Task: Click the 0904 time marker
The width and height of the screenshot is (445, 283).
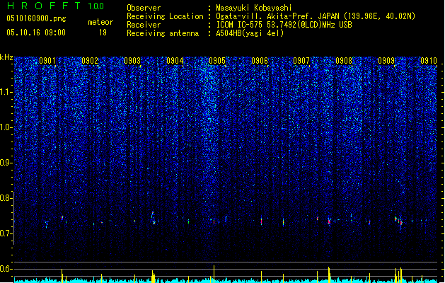Action: (x=175, y=61)
